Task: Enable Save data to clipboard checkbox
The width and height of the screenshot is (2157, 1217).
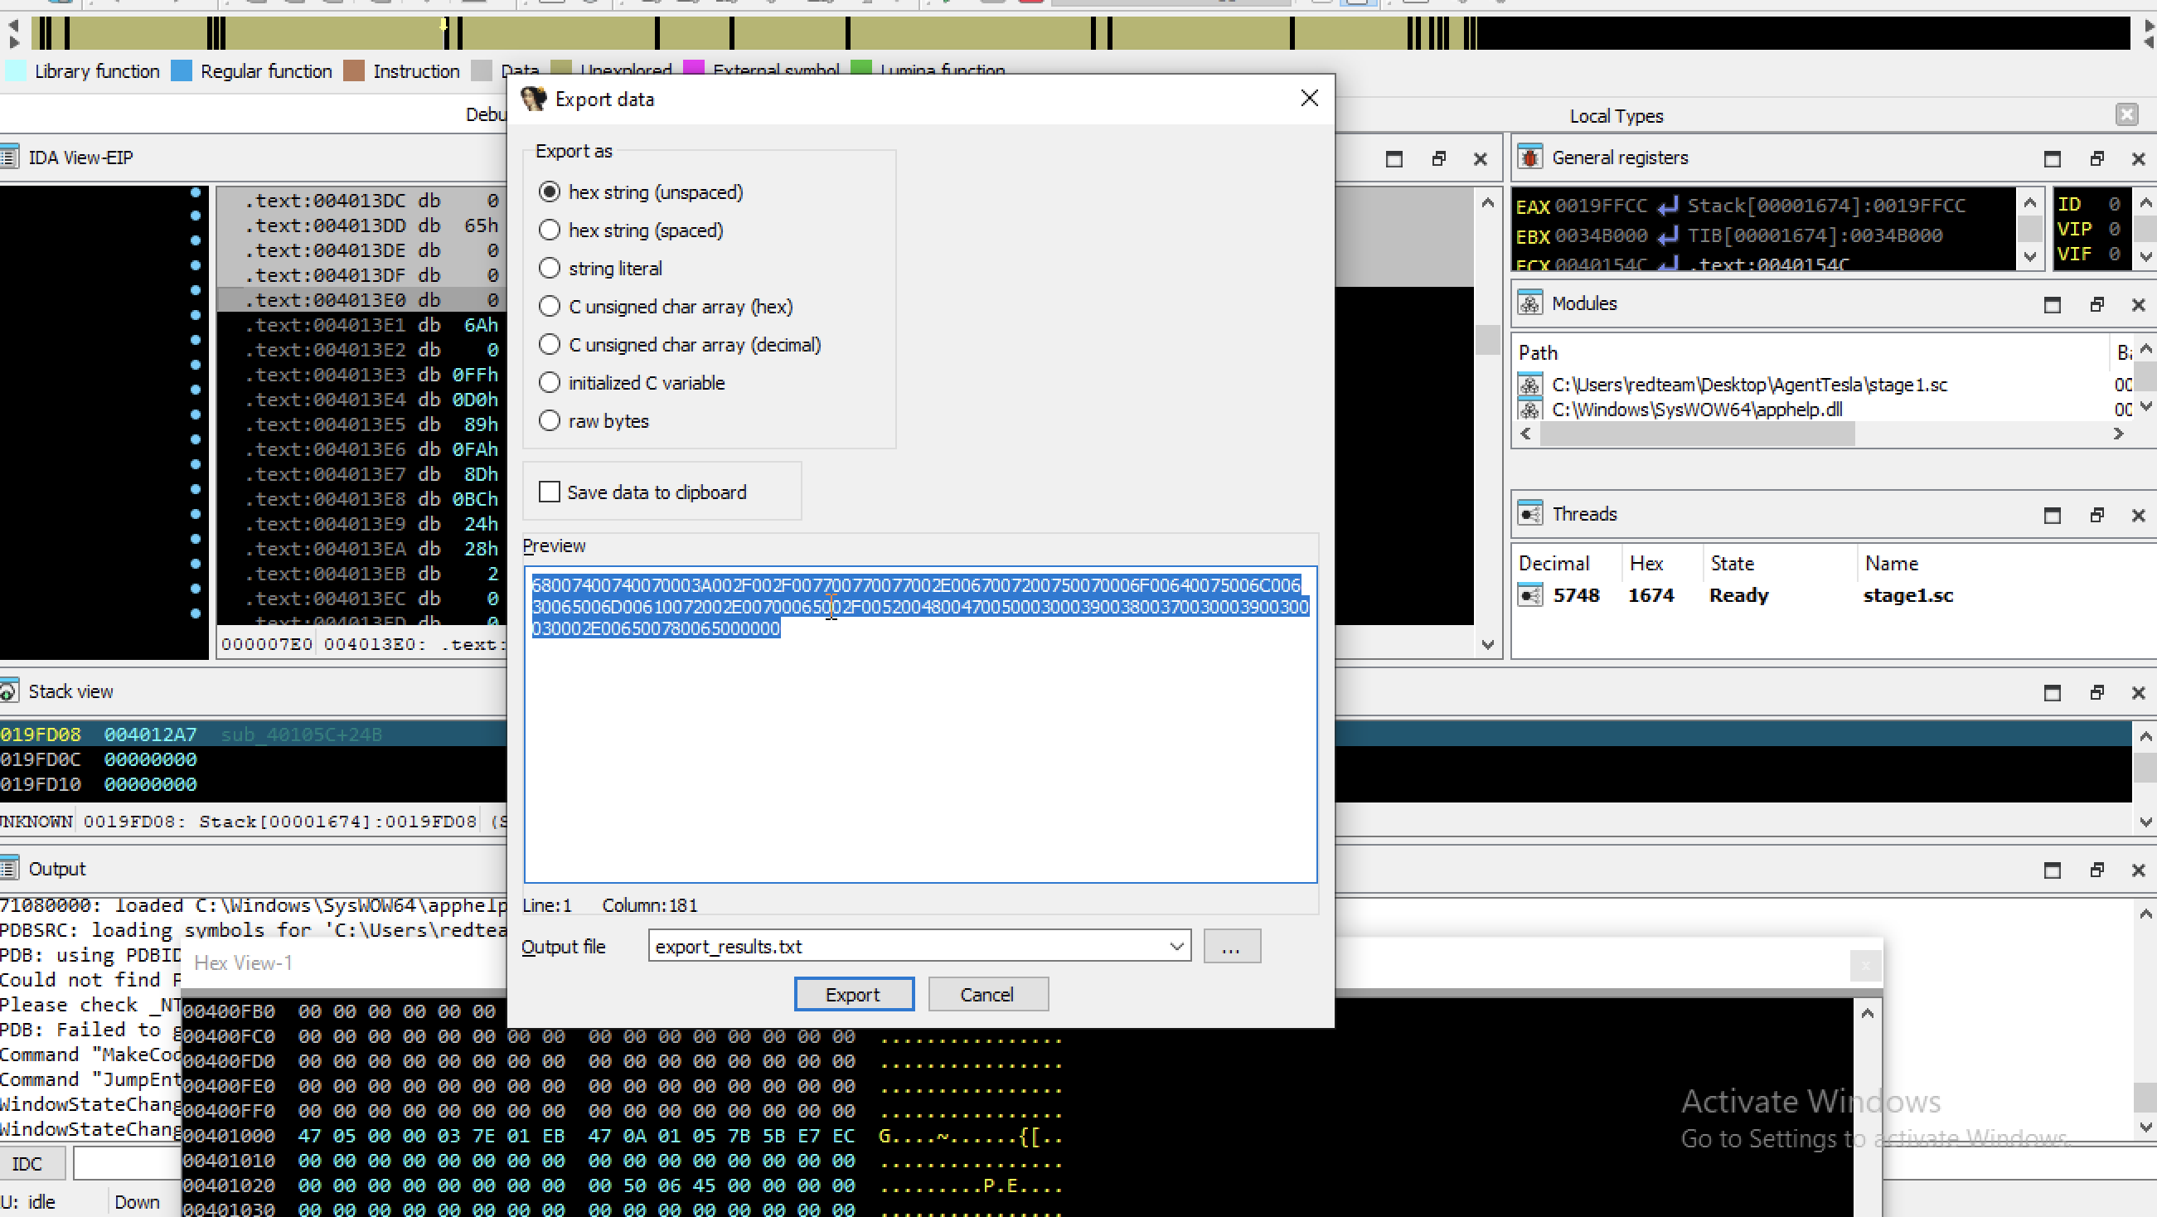Action: tap(550, 492)
